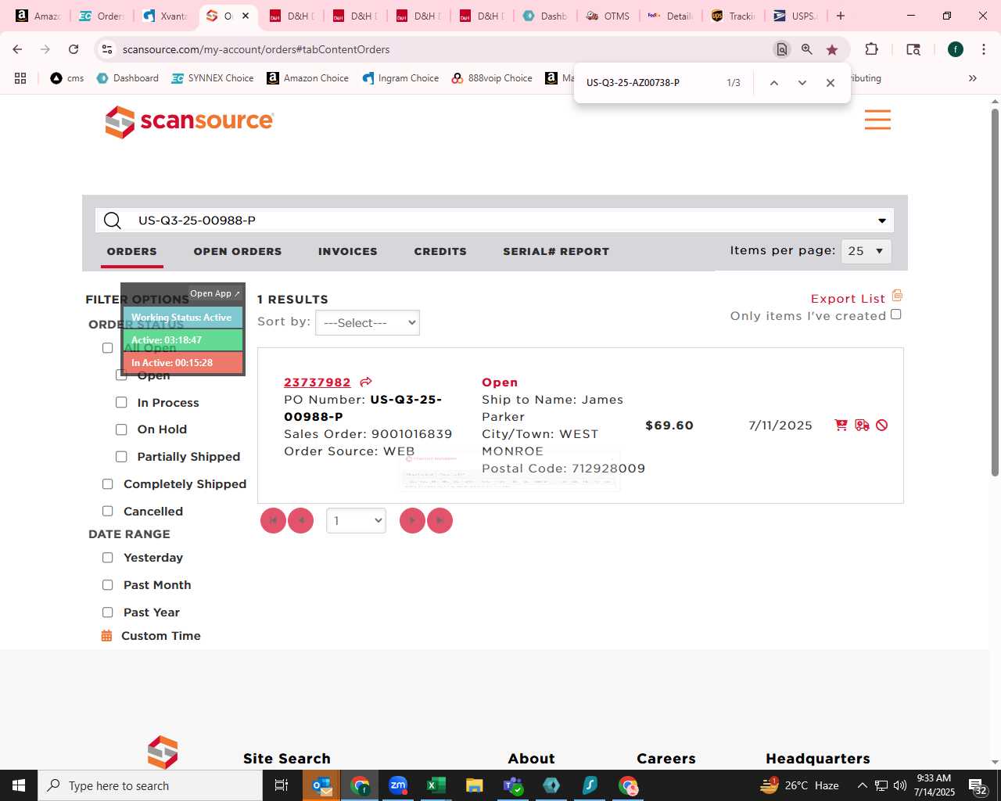The width and height of the screenshot is (1001, 801).
Task: Switch to the Invoices tab
Action: pos(348,251)
